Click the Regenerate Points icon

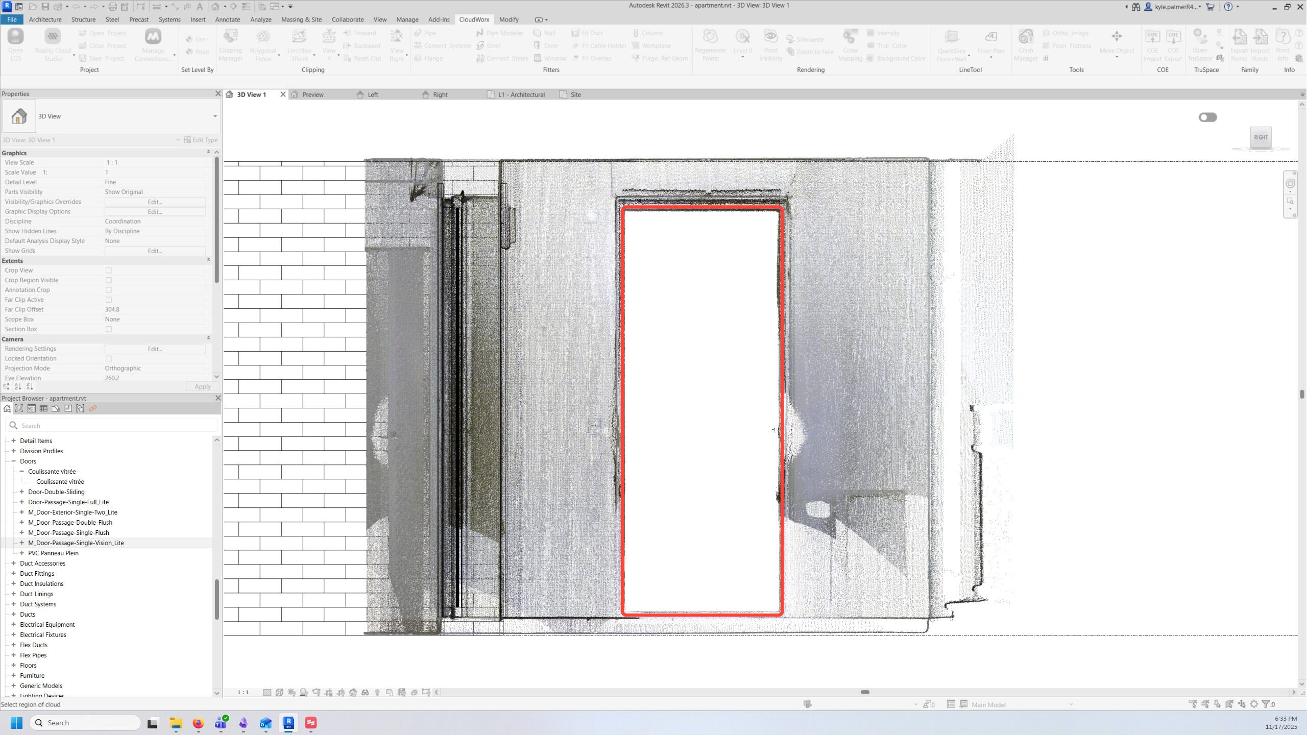710,37
